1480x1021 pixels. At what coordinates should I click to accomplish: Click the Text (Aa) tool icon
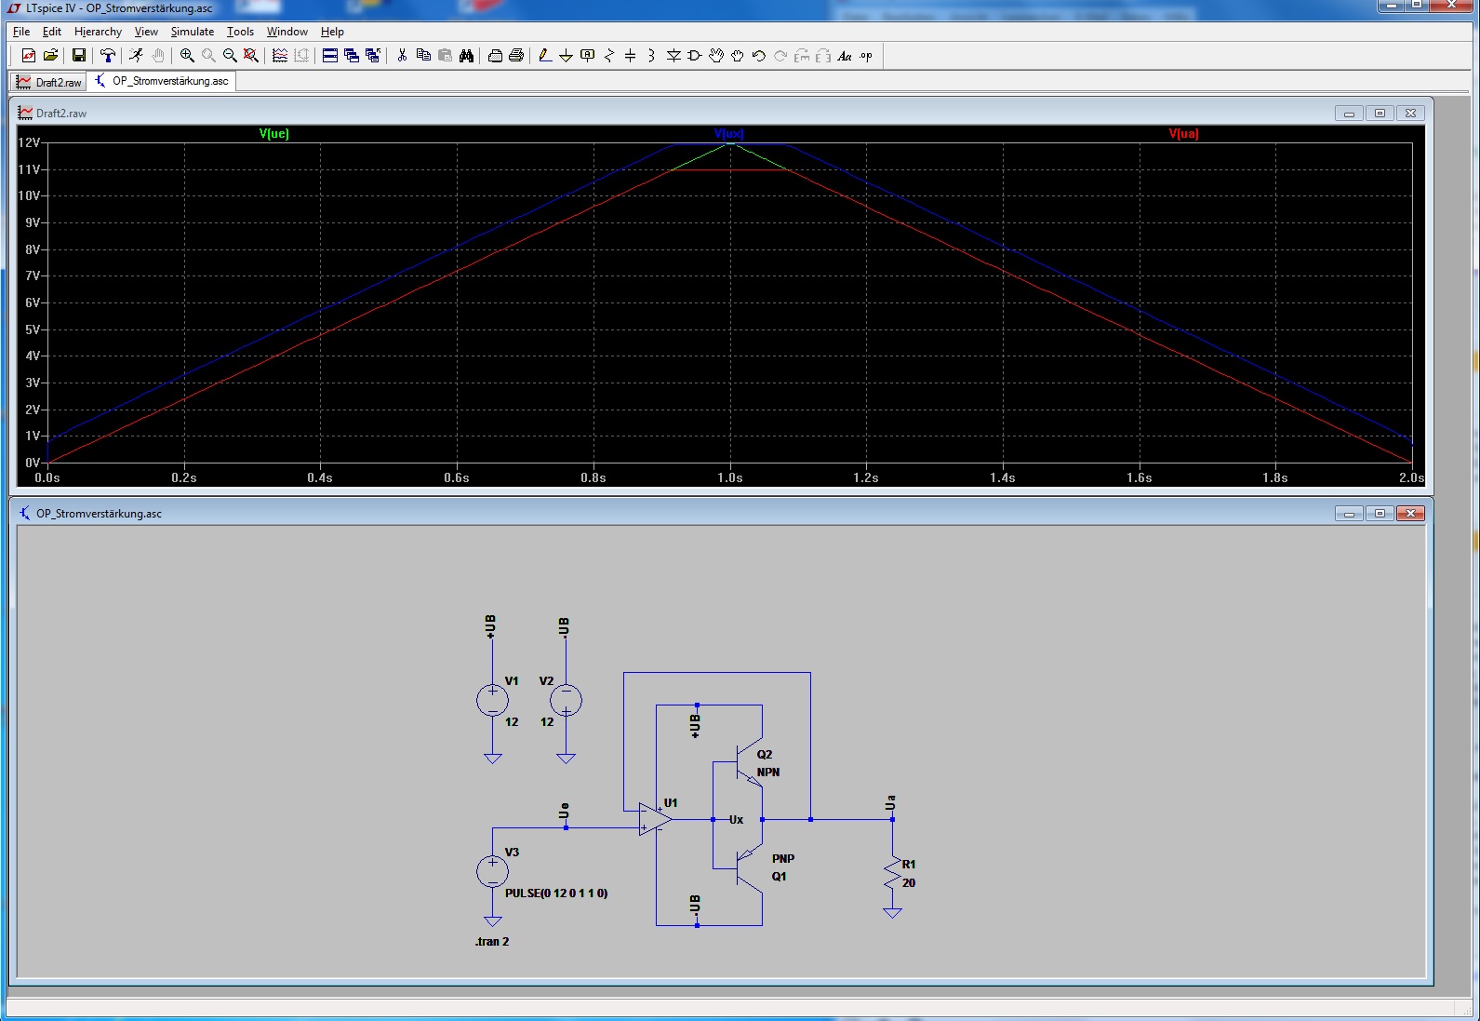[845, 56]
